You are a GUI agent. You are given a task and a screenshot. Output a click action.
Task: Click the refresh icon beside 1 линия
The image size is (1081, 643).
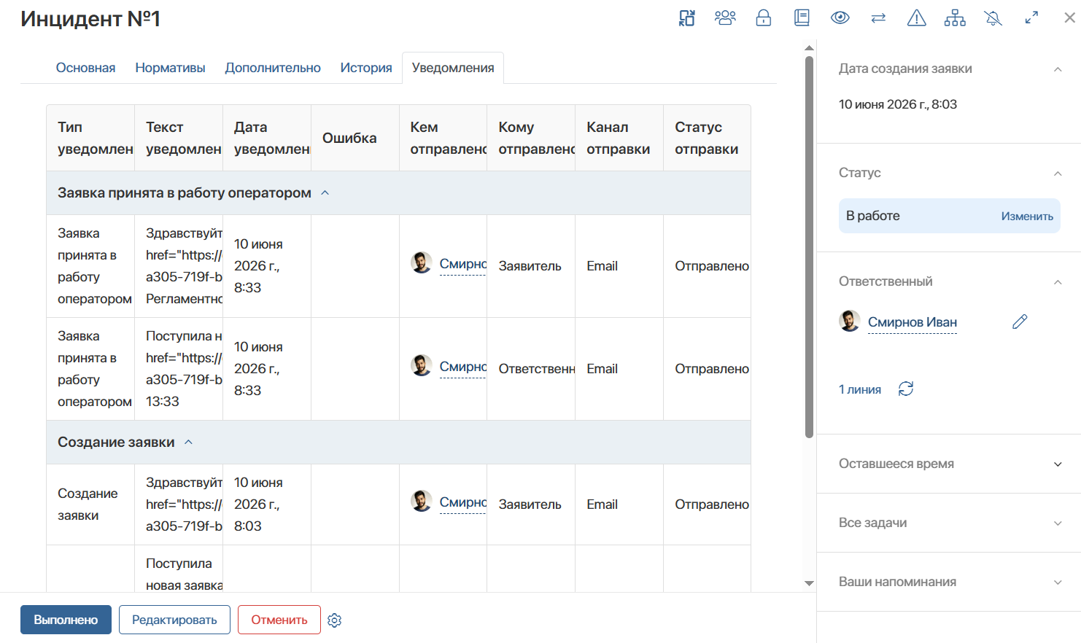tap(906, 389)
